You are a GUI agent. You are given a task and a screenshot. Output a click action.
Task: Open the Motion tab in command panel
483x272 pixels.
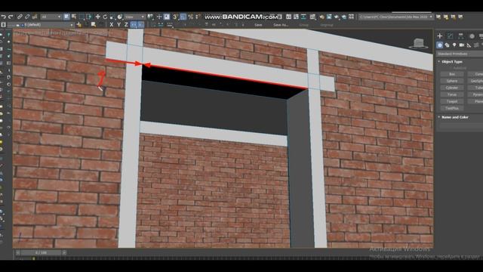[472, 36]
